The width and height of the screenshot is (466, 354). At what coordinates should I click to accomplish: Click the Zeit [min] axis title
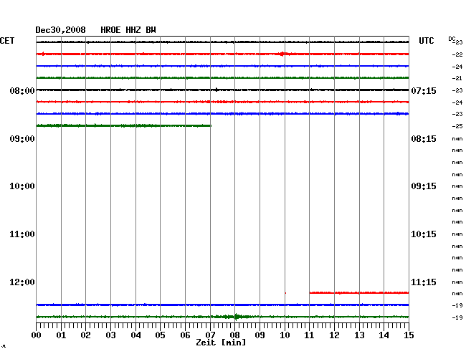pyautogui.click(x=221, y=343)
